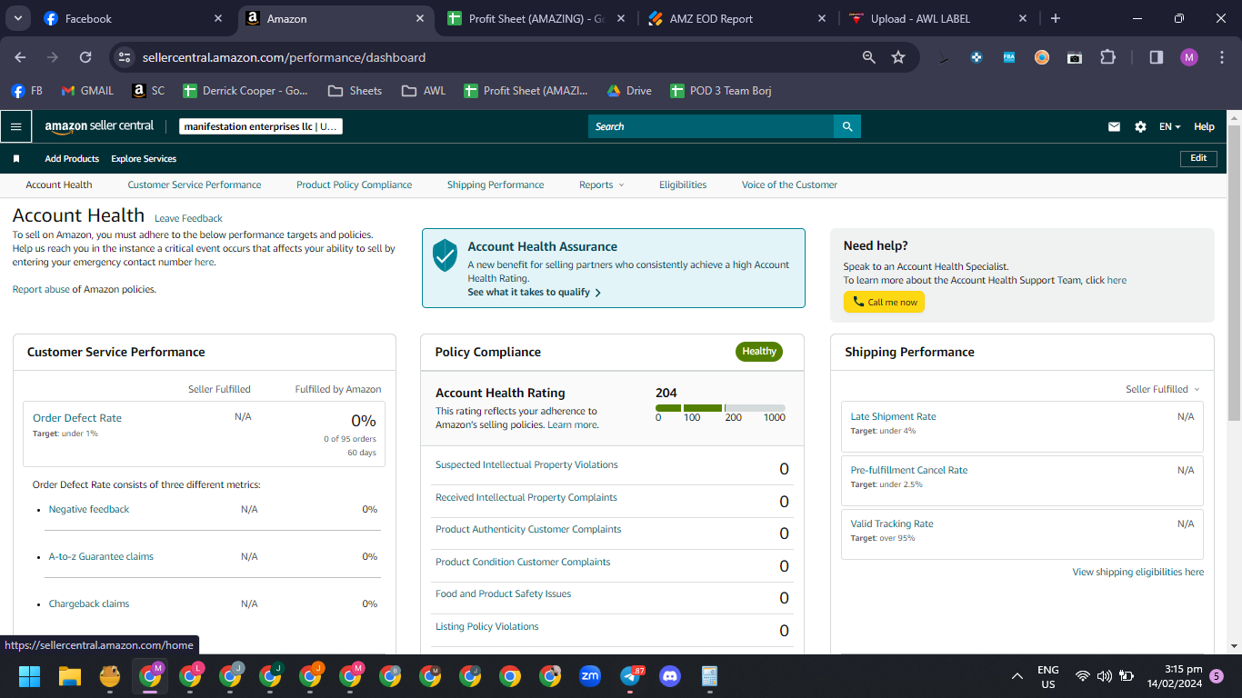
Task: Click the Account Health Rating progress bar
Action: point(720,408)
